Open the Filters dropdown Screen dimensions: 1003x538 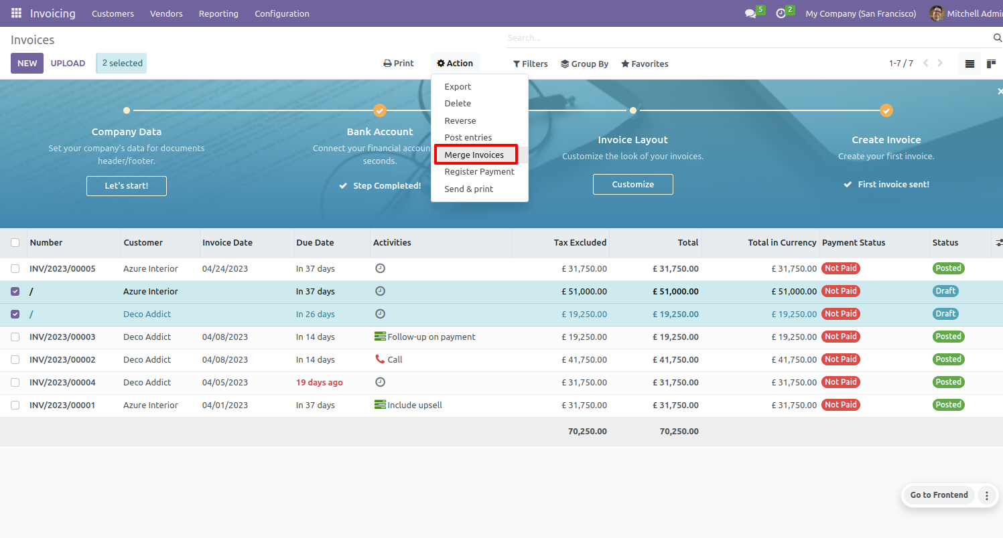coord(531,64)
